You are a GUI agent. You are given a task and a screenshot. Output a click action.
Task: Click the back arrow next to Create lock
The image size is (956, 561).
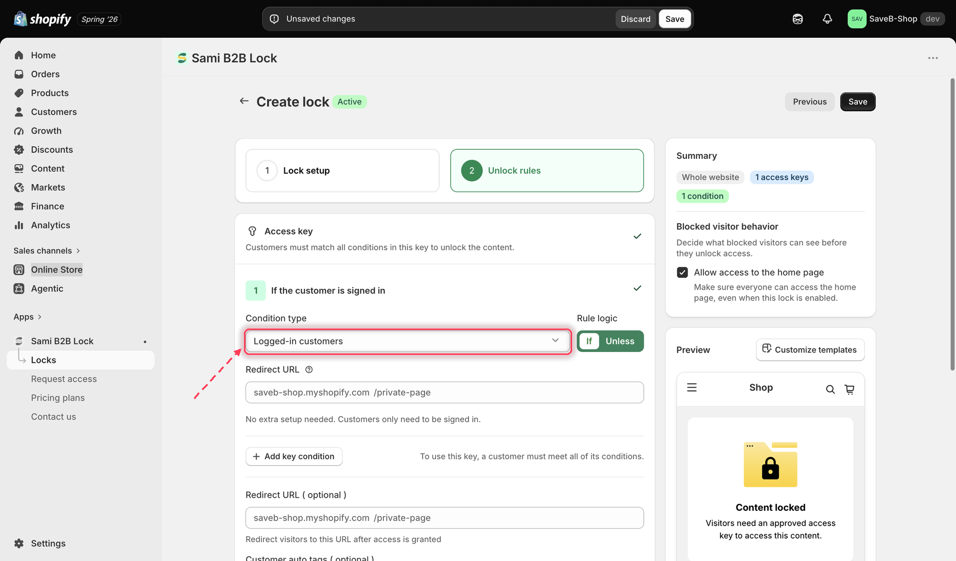pyautogui.click(x=244, y=101)
